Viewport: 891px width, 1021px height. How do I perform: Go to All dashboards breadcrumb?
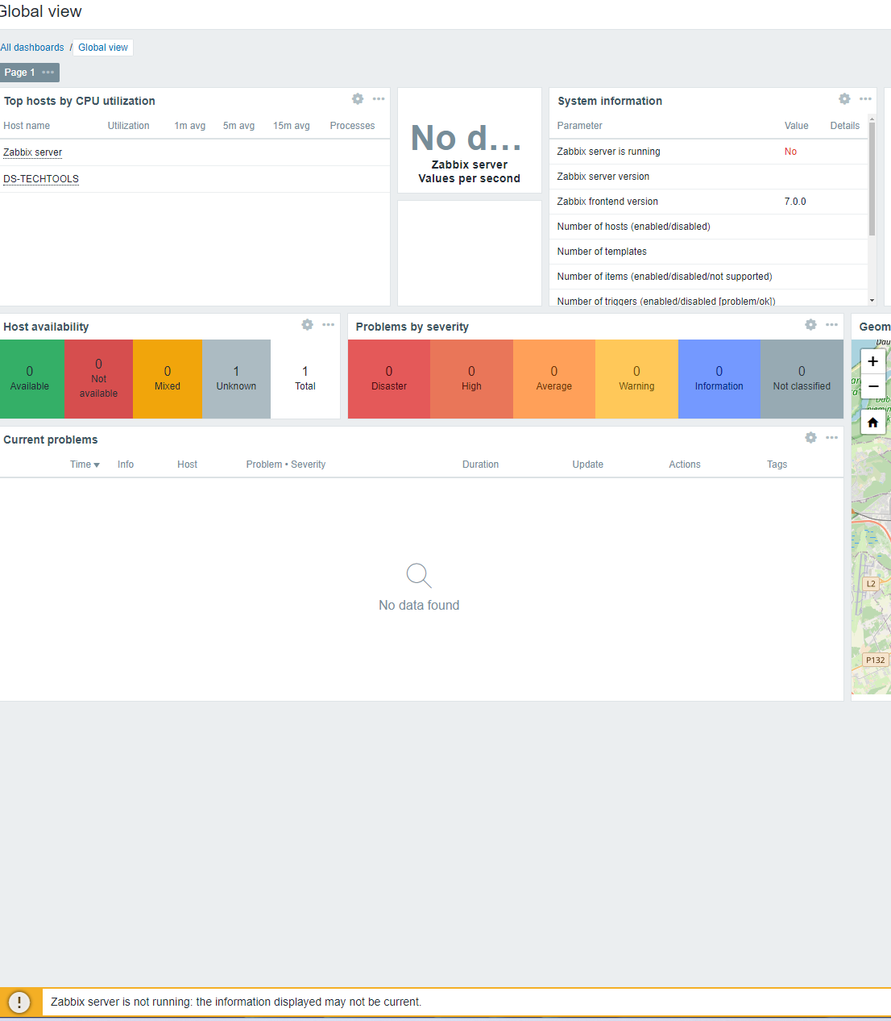tap(32, 48)
